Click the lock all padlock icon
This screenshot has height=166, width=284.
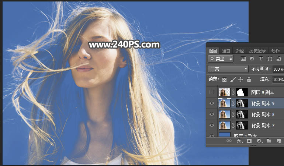(x=249, y=79)
